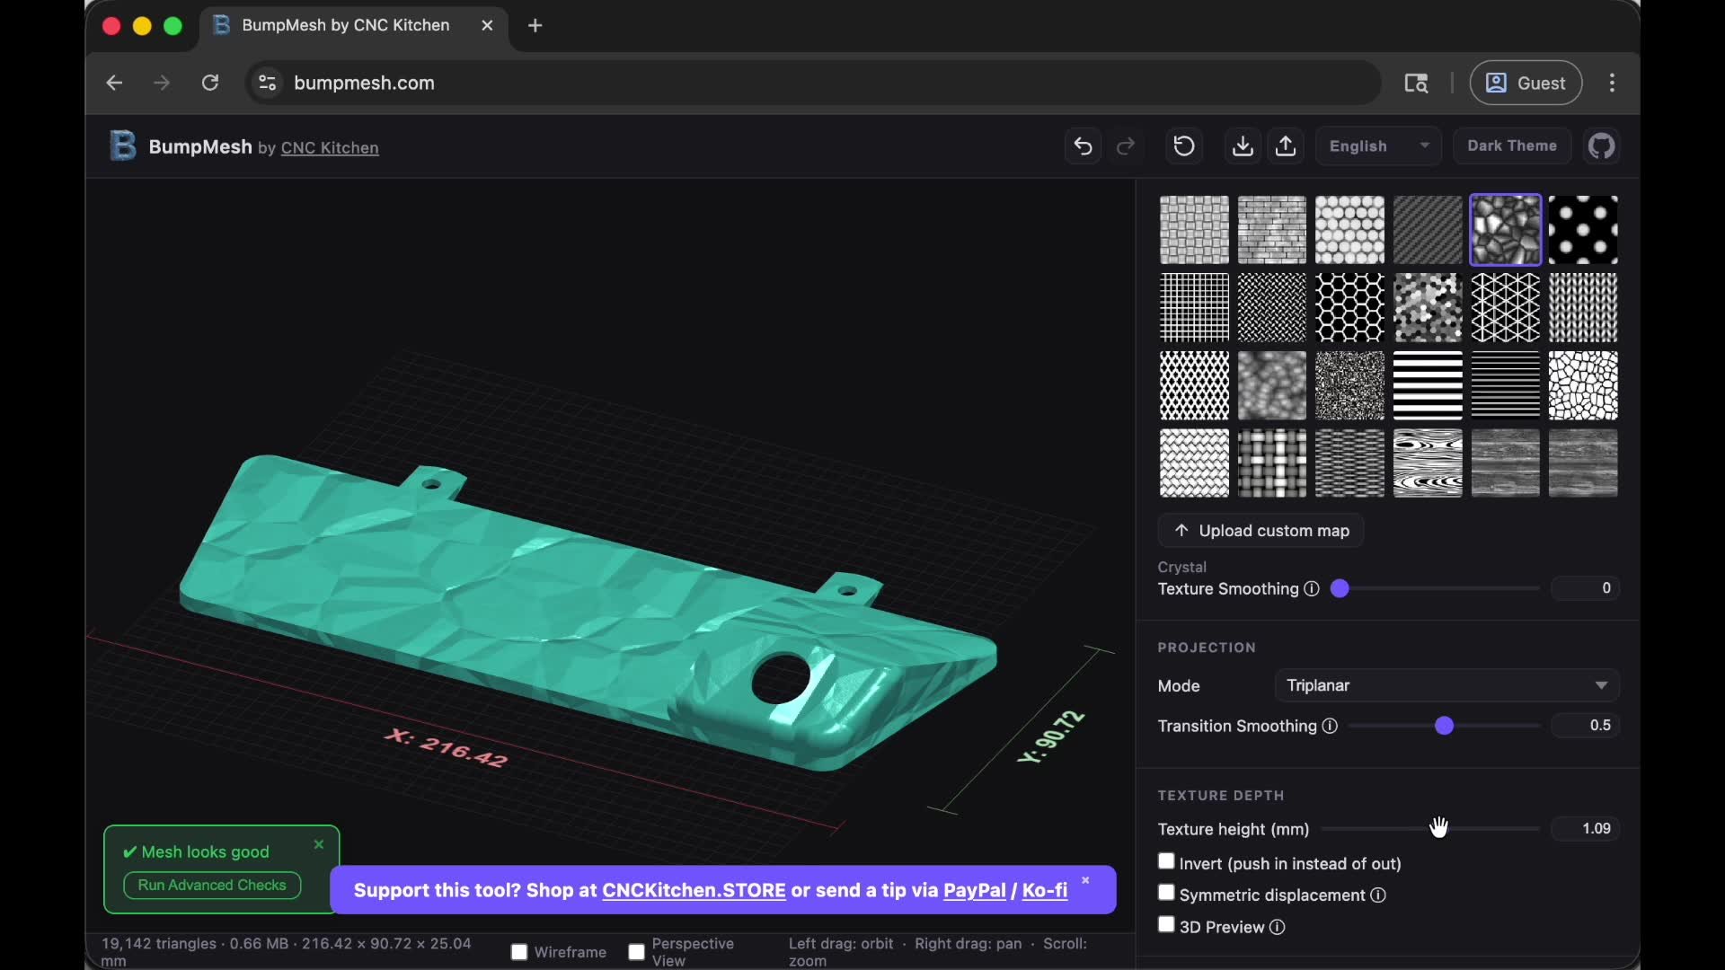Toggle the Wireframe checkbox
The image size is (1725, 970).
click(x=518, y=952)
